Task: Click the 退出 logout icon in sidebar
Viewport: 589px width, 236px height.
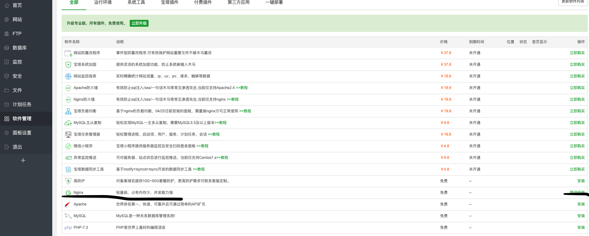Action: 7,147
